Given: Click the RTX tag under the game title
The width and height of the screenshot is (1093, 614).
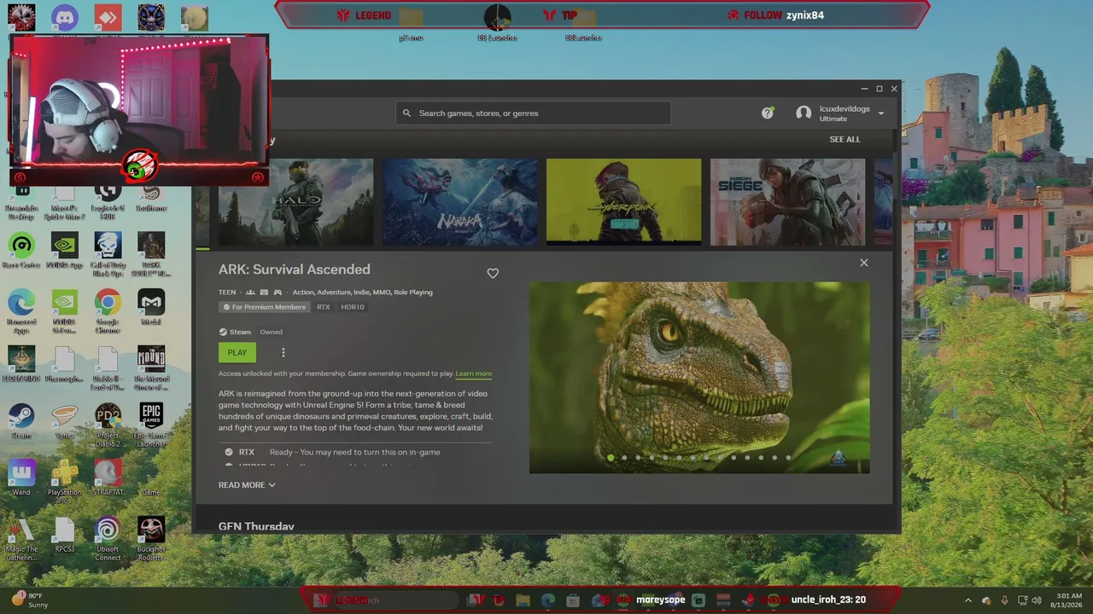Looking at the screenshot, I should point(323,307).
